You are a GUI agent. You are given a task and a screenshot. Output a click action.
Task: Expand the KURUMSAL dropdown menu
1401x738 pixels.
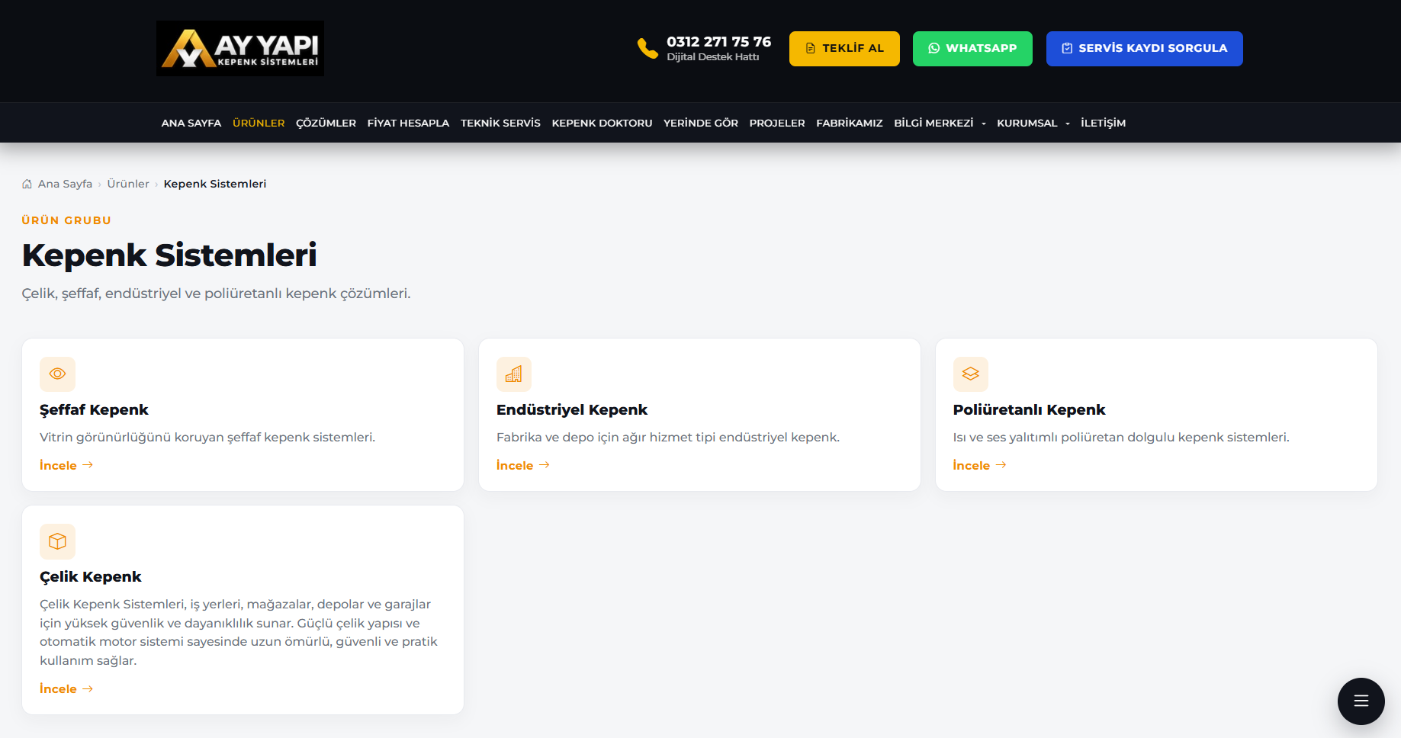(1033, 123)
